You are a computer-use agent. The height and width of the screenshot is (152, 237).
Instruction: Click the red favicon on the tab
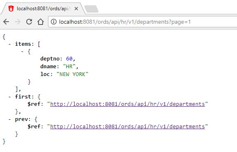click(x=11, y=9)
